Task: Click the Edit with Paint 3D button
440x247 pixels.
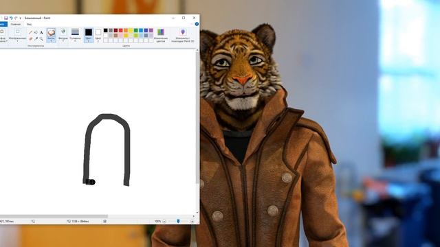Action: point(183,35)
